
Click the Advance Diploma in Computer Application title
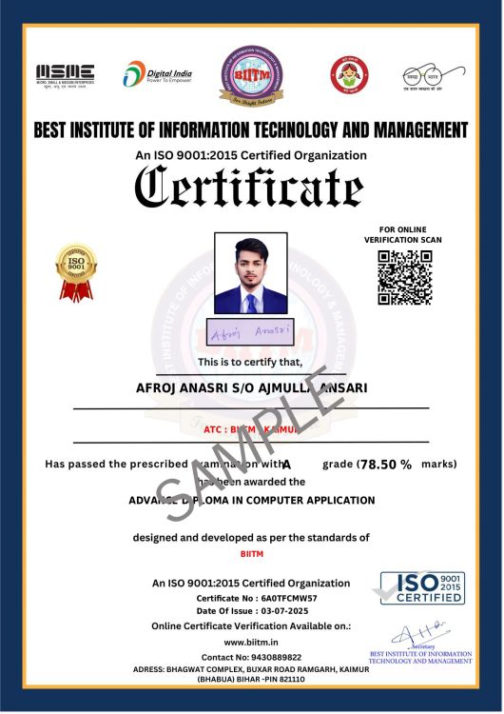pyautogui.click(x=252, y=500)
